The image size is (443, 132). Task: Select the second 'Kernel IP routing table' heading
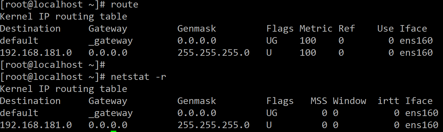64,89
